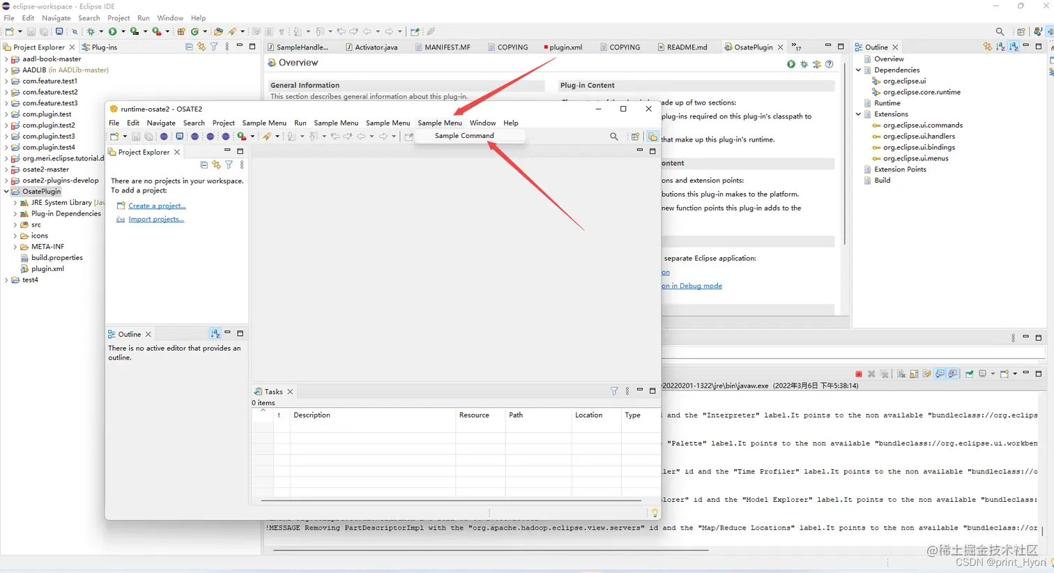
Task: Toggle Link with Editor in Eclipse IDE Outline
Action: click(x=987, y=47)
